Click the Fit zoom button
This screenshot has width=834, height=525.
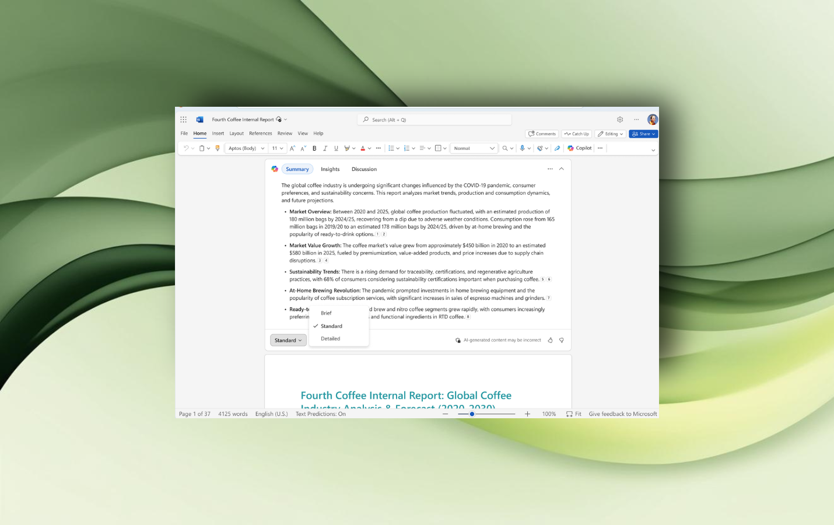click(574, 414)
